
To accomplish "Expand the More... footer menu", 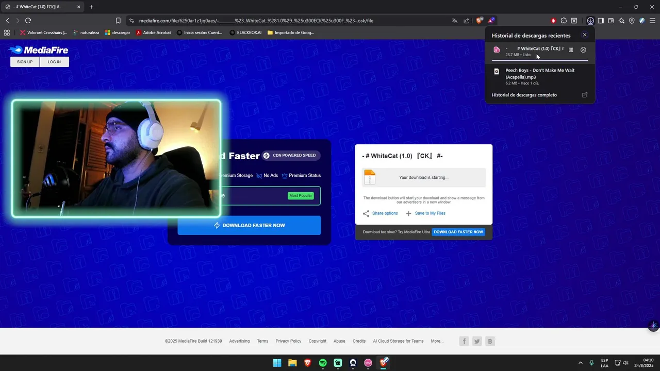I will [437, 341].
